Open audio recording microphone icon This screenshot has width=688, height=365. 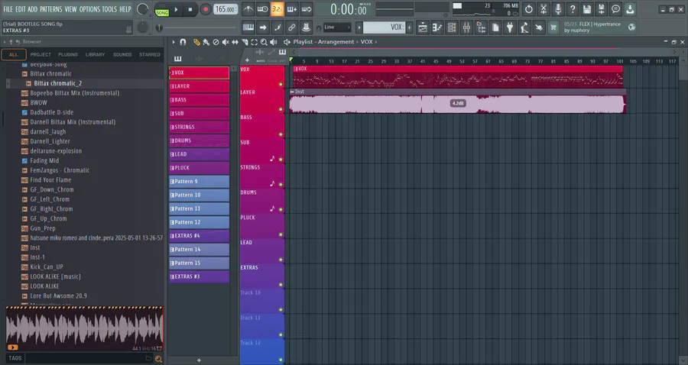pos(558,8)
